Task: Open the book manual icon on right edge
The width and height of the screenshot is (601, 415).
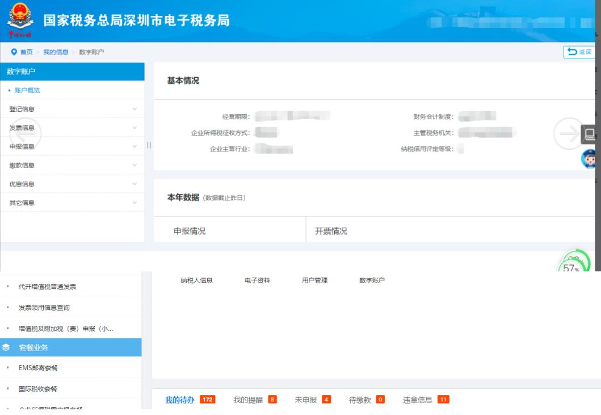Action: pos(590,135)
